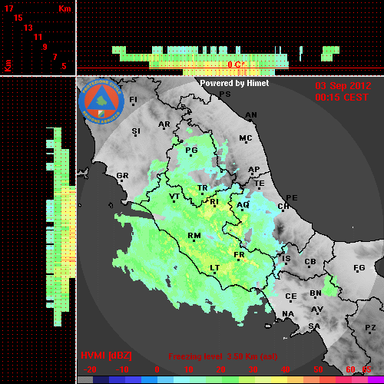This screenshot has height=384, width=384.
Task: Select the FI city label
Action: (133, 99)
